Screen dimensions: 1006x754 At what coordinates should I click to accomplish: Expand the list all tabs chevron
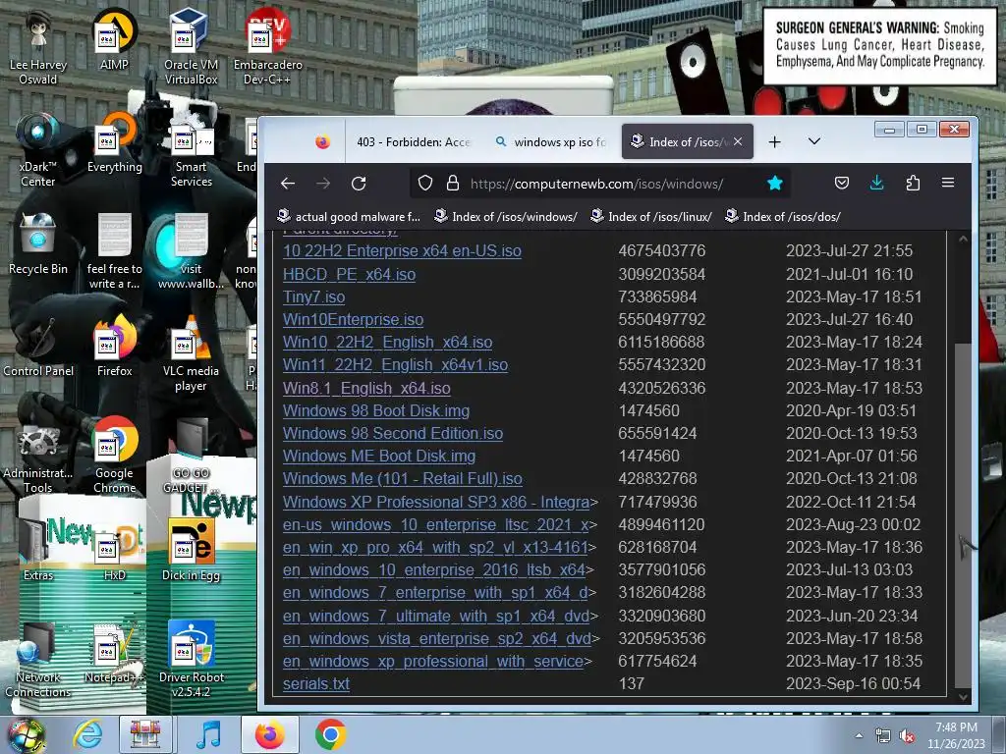click(814, 141)
